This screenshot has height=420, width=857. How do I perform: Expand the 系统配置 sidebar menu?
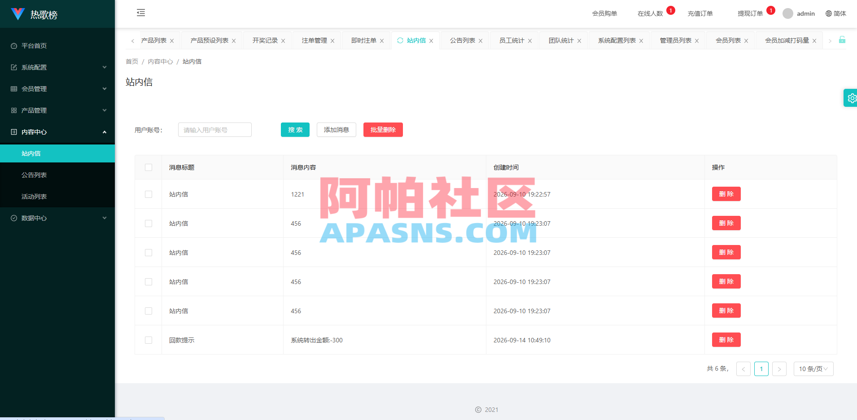57,67
